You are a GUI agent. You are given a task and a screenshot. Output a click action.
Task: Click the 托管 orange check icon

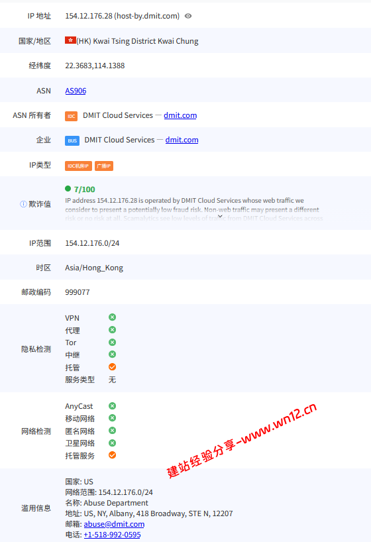(113, 367)
